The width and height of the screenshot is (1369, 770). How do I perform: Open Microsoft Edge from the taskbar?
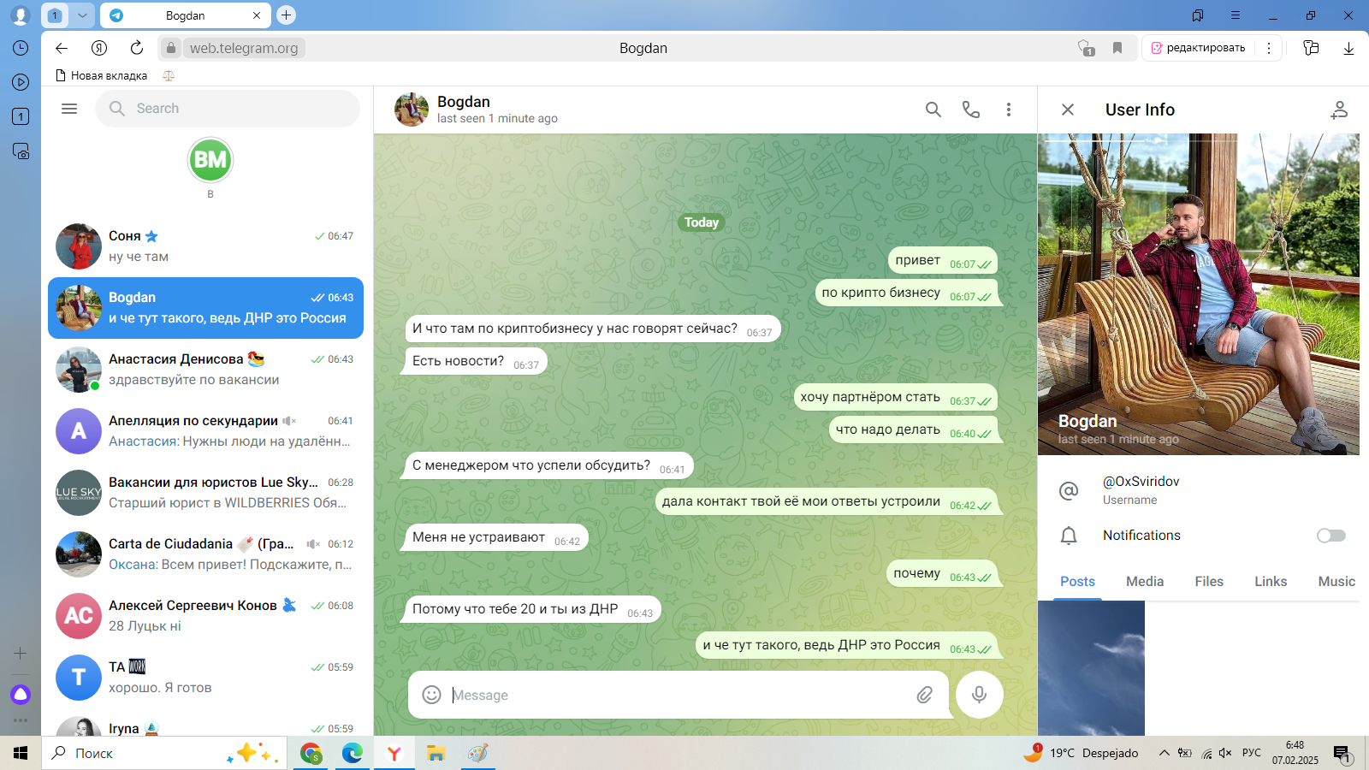[352, 753]
